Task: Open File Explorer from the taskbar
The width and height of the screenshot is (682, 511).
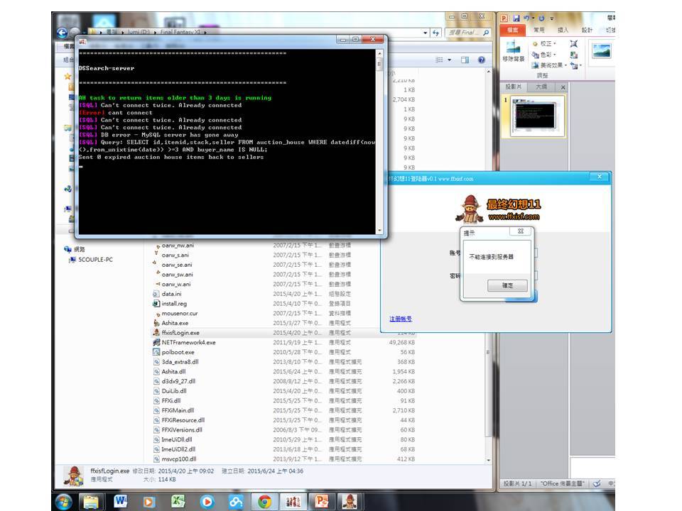Action: tap(91, 502)
